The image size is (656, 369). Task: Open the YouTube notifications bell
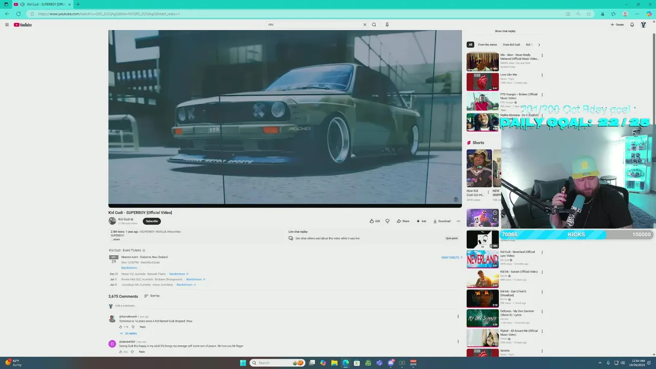(x=632, y=25)
